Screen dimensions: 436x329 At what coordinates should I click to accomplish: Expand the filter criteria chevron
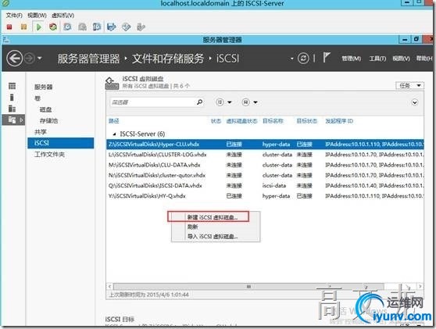pyautogui.click(x=414, y=102)
